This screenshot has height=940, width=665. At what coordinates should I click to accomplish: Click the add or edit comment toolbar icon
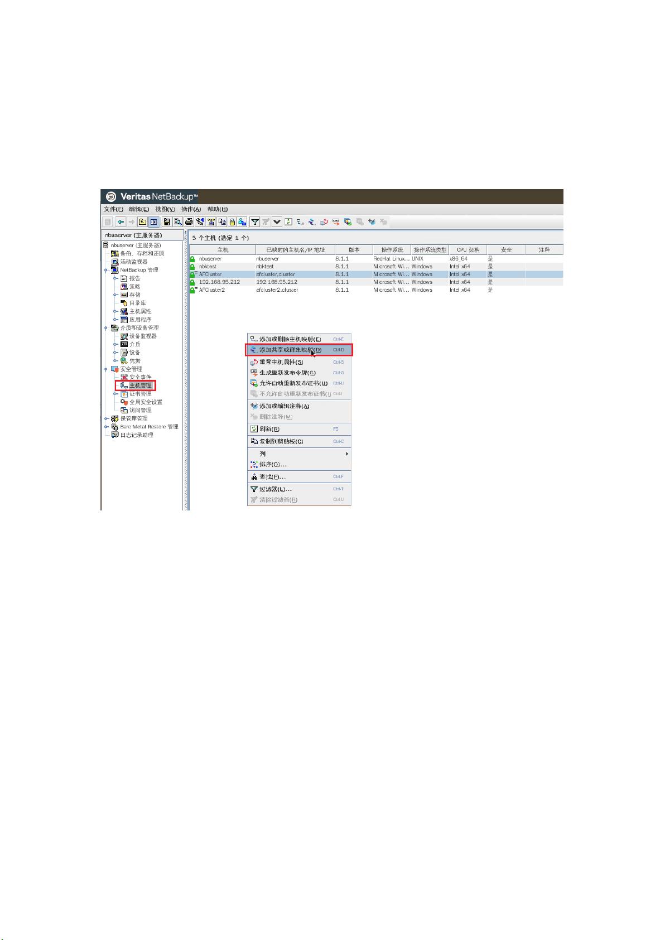pyautogui.click(x=371, y=221)
